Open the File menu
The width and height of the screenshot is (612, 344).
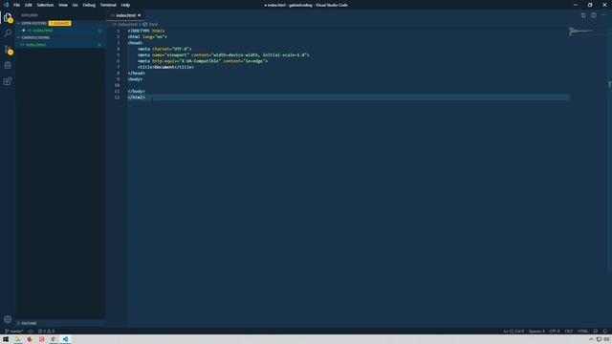pos(16,5)
